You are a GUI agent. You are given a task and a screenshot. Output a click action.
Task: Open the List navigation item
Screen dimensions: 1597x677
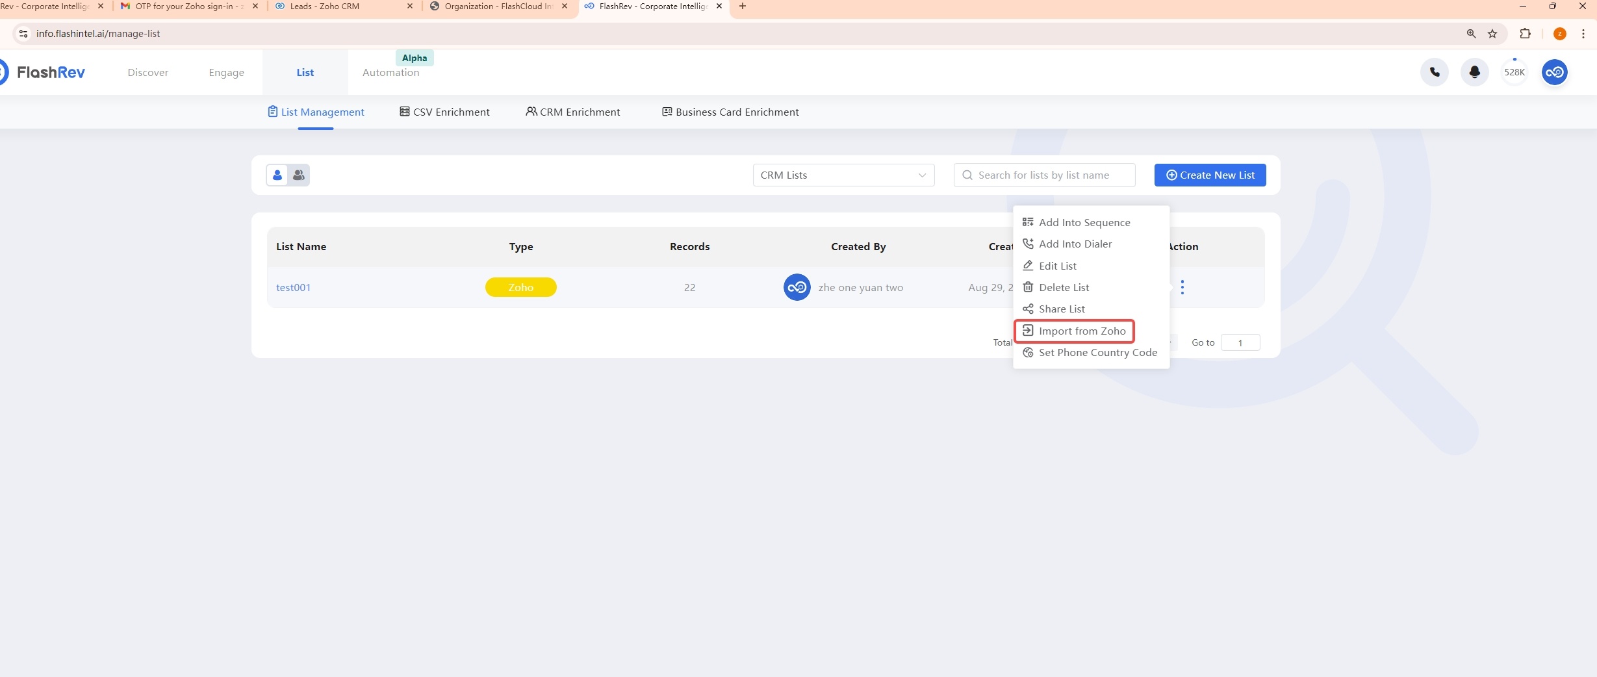tap(305, 72)
